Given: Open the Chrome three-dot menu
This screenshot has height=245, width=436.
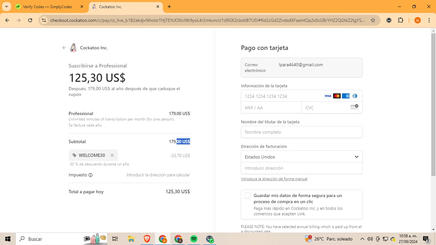Looking at the screenshot, I should point(429,20).
